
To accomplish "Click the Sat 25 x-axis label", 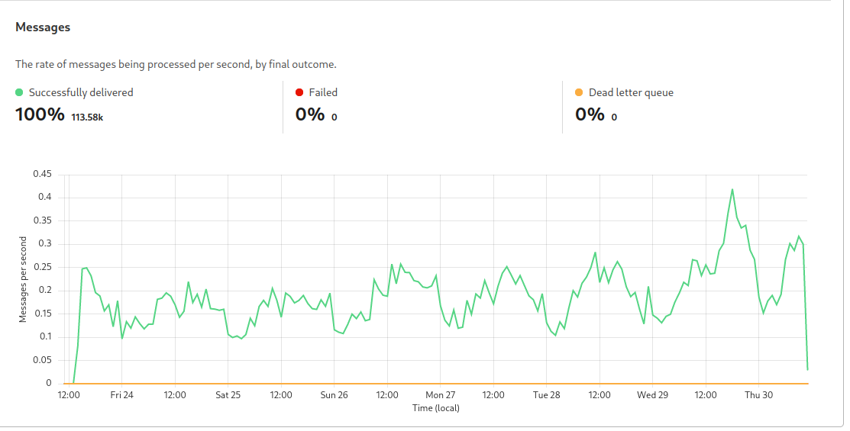I will [x=228, y=395].
